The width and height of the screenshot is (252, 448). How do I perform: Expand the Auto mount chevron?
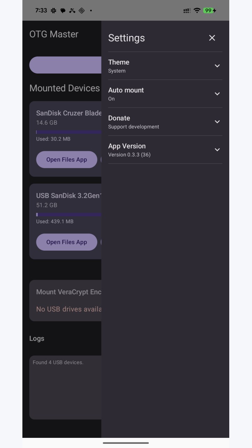click(x=217, y=94)
